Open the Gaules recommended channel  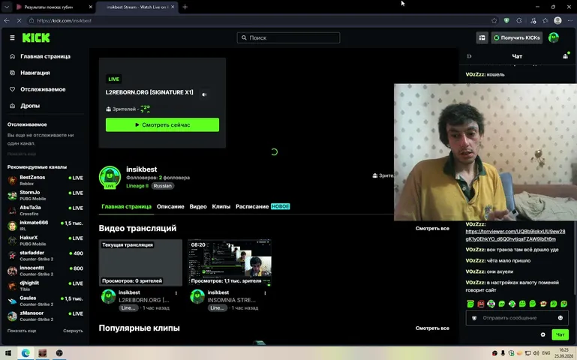pyautogui.click(x=45, y=301)
